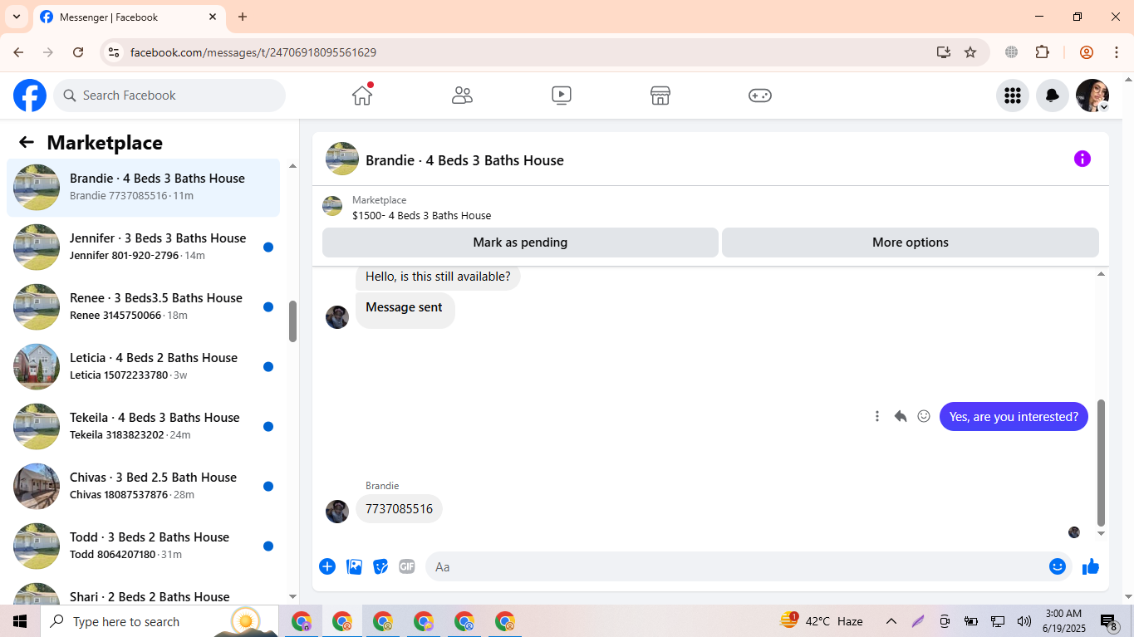Image resolution: width=1134 pixels, height=637 pixels.
Task: Open Renee 3 Beds3.5 Baths conversation
Action: [x=143, y=306]
